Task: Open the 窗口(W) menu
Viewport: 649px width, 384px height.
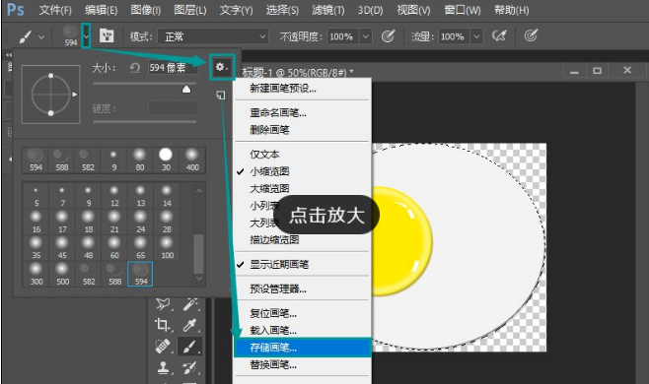Action: click(462, 10)
